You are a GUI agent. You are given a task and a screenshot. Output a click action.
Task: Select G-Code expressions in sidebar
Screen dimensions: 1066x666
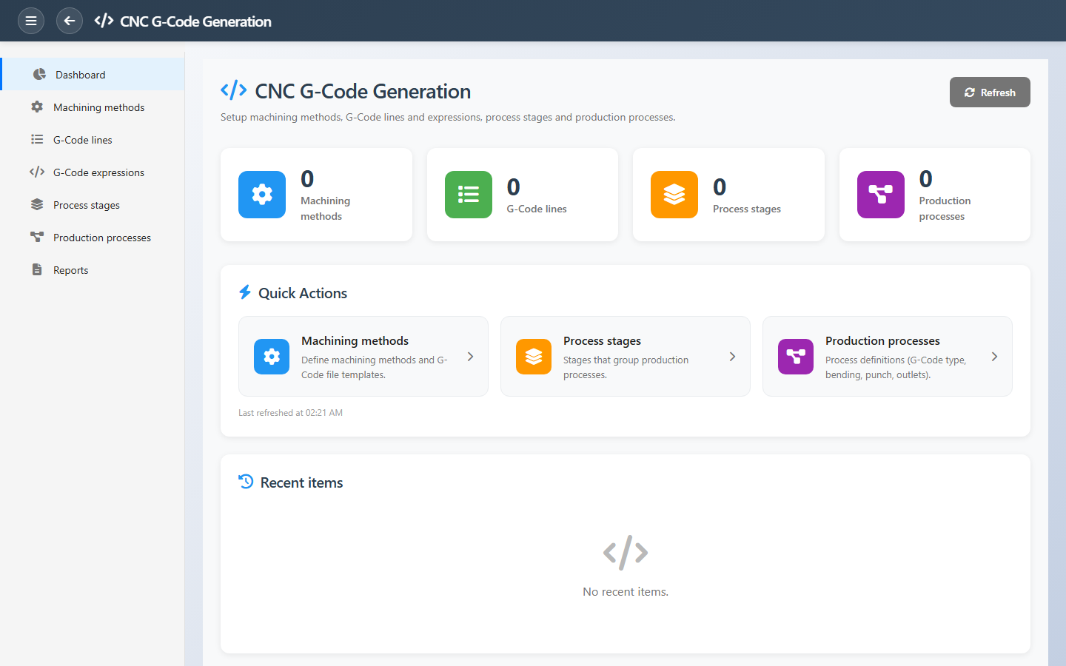pyautogui.click(x=98, y=172)
